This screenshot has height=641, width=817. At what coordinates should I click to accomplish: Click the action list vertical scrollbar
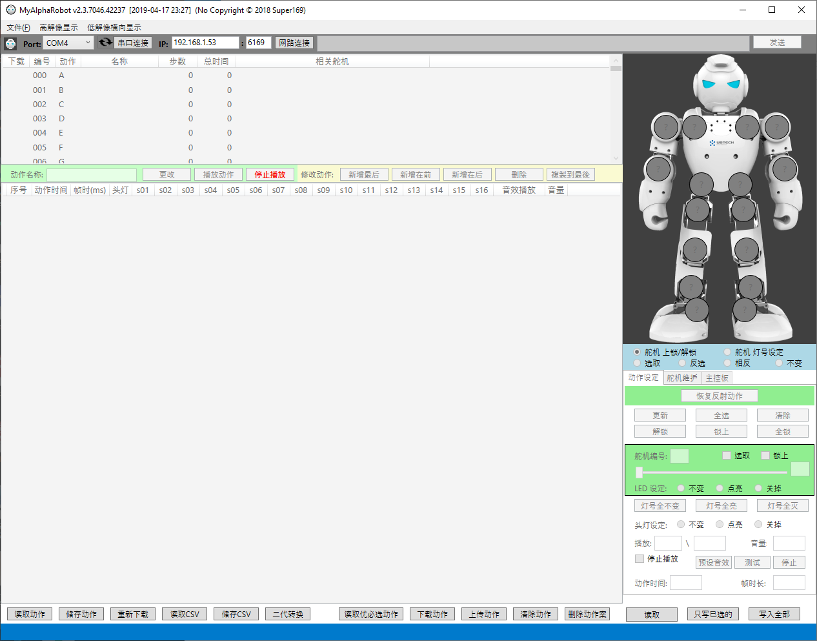616,109
